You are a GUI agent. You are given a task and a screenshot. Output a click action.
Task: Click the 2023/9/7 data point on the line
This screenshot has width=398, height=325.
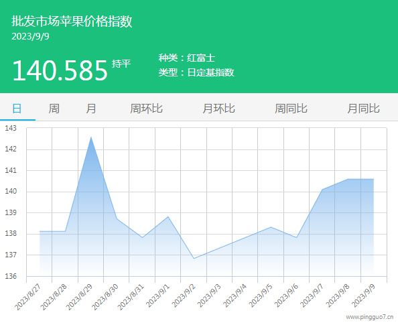(322, 190)
